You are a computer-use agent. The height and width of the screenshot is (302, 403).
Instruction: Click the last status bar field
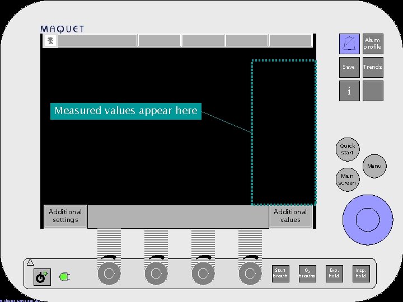coord(290,40)
